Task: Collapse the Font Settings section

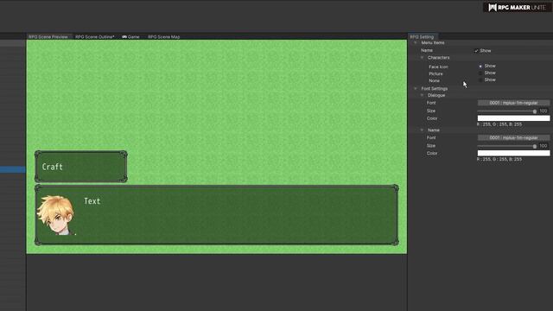Action: [x=416, y=88]
